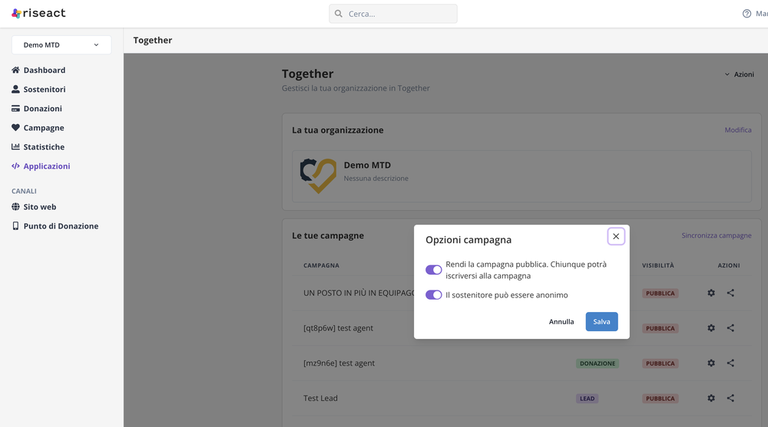Expand the Azioni menu
This screenshot has width=768, height=427.
click(x=739, y=74)
